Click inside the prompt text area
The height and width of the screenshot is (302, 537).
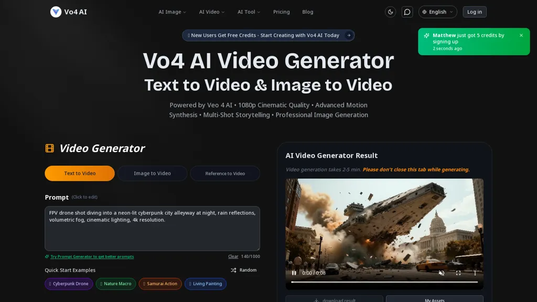pos(152,229)
